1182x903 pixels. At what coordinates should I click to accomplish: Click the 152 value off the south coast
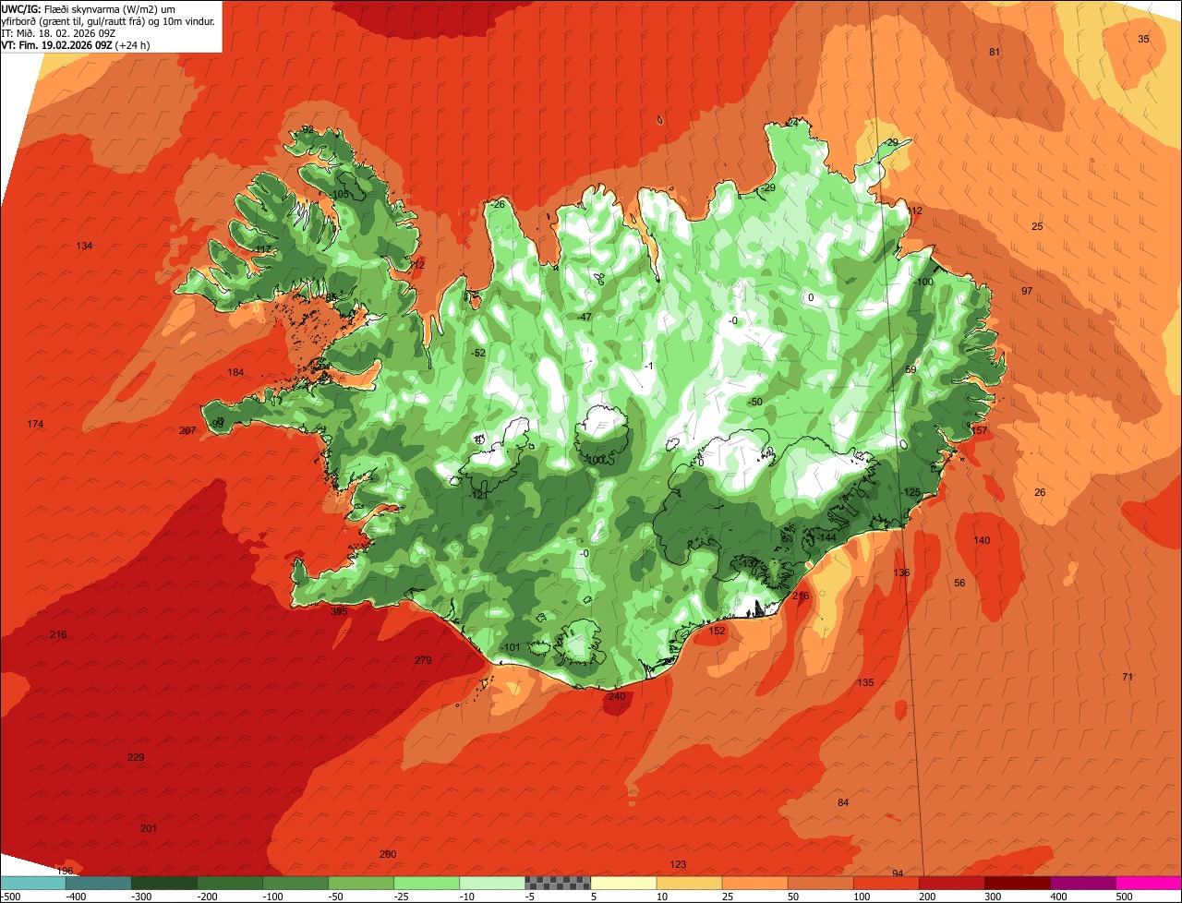[x=717, y=631]
